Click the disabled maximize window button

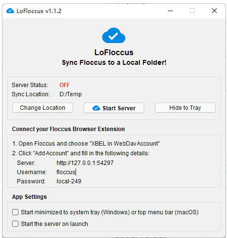pos(192,11)
